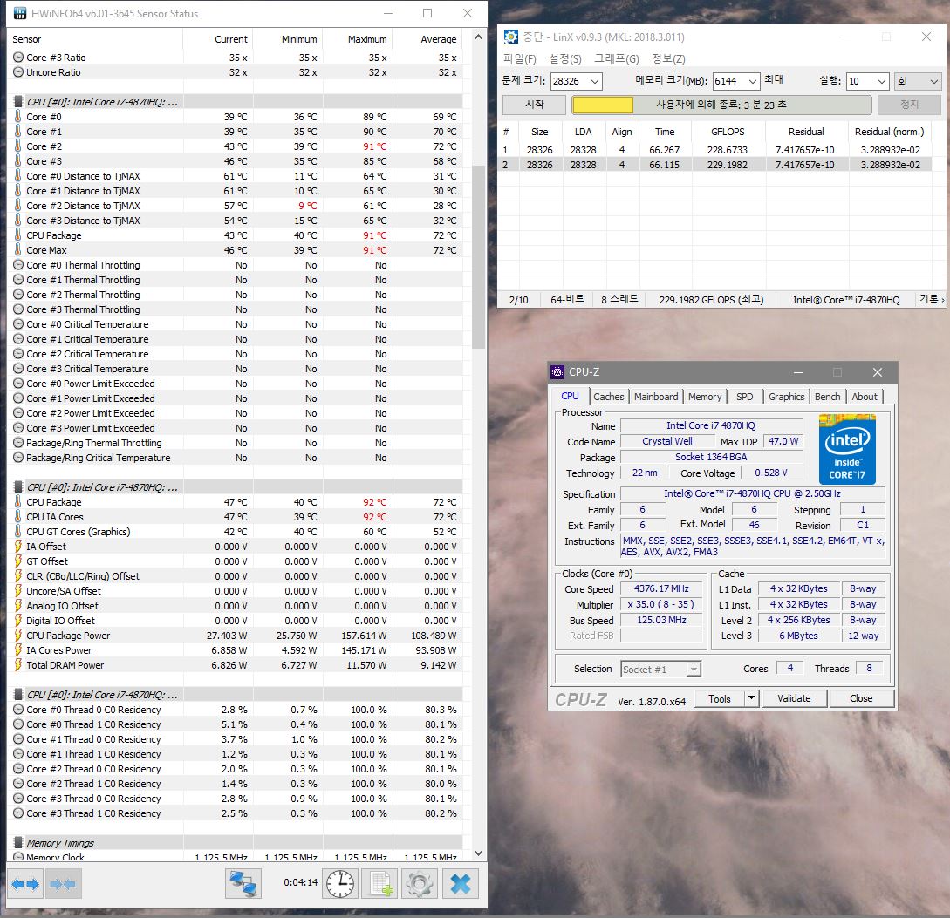Click HWiNFO expand-columns blue arrows icon
The image size is (950, 918).
(25, 884)
